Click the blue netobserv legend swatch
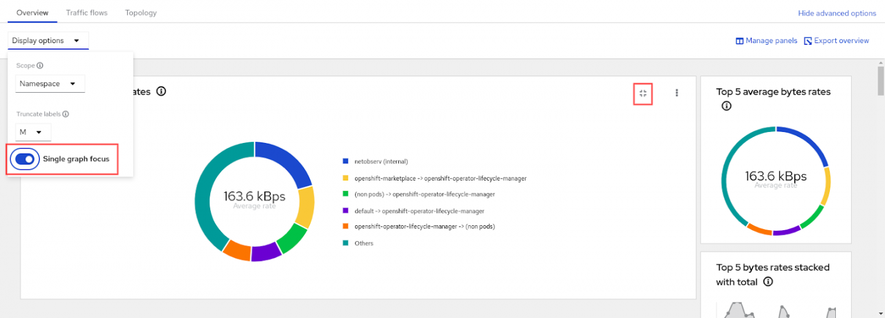 346,161
